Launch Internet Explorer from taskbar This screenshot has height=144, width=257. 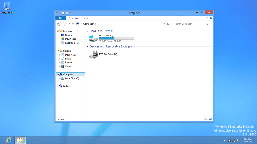coord(9,140)
